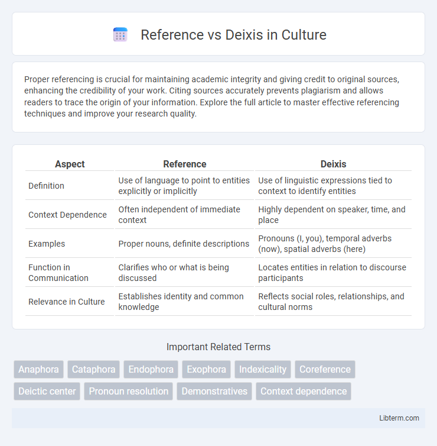Select the 'Context Dependence' row label
The height and width of the screenshot is (446, 437).
click(x=67, y=215)
